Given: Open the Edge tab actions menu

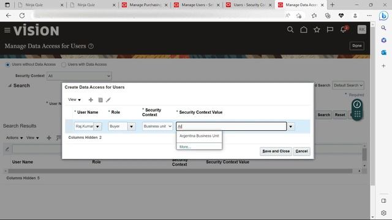Looking at the screenshot, I should 7,5.
